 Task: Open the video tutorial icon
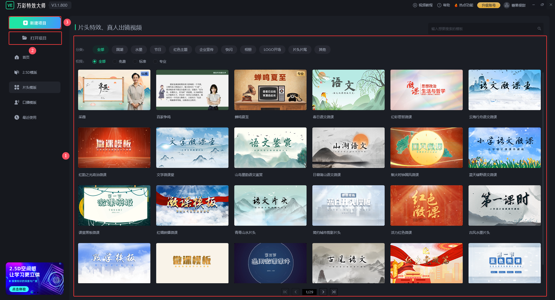tap(415, 5)
